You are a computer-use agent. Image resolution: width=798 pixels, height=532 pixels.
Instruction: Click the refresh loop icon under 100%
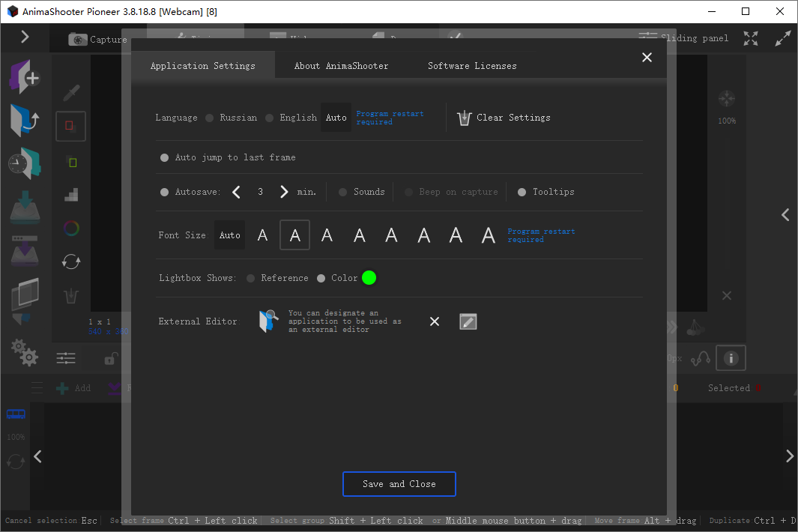[x=16, y=462]
